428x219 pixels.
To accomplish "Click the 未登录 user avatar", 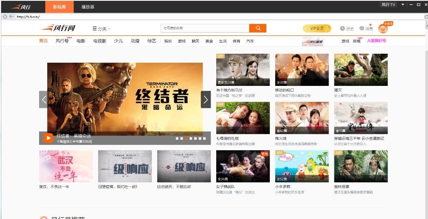I will point(383,28).
